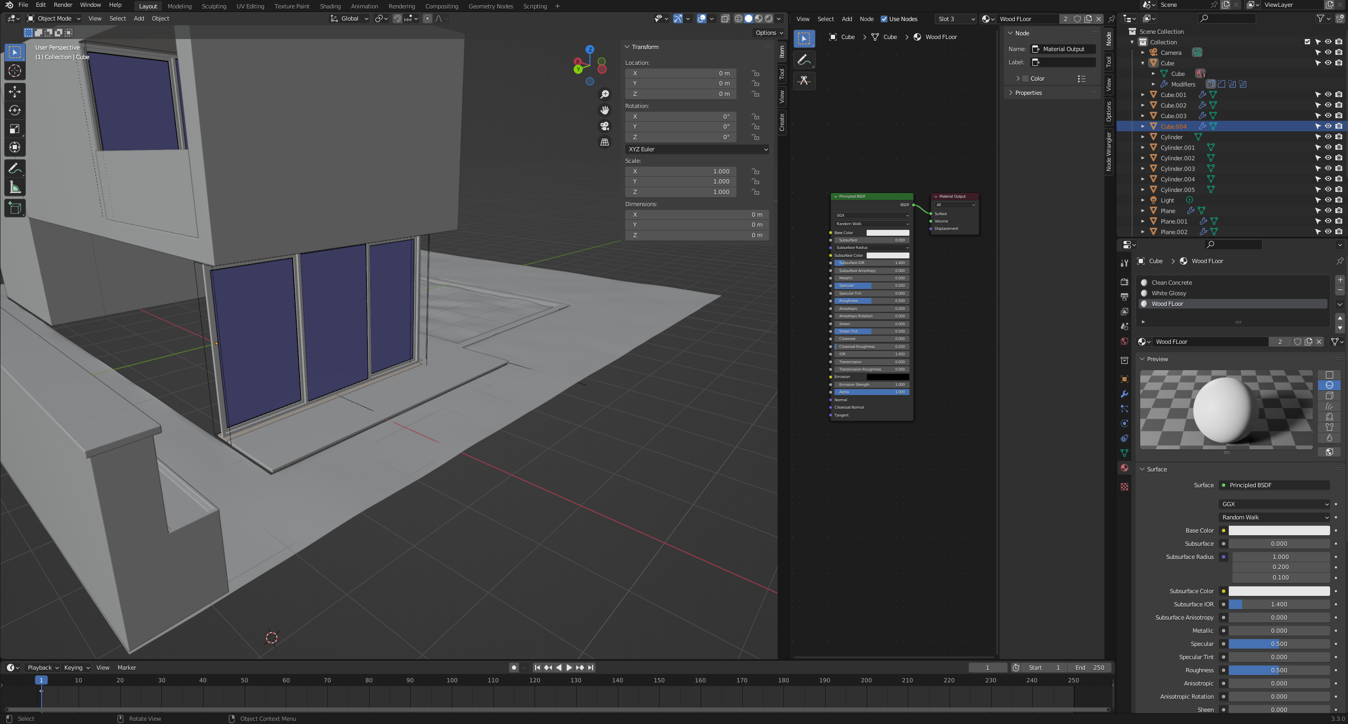This screenshot has width=1348, height=724.
Task: Open the Object Data mesh properties tab
Action: (1124, 453)
